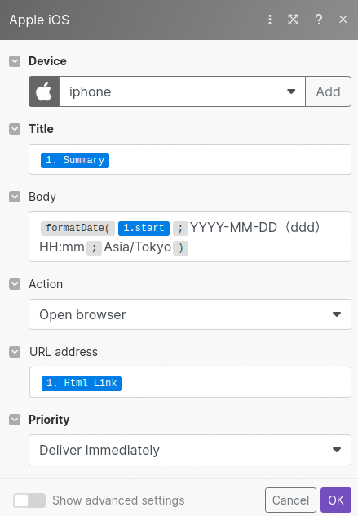Open the Priority dropdown showing Deliver immediately

coord(190,450)
